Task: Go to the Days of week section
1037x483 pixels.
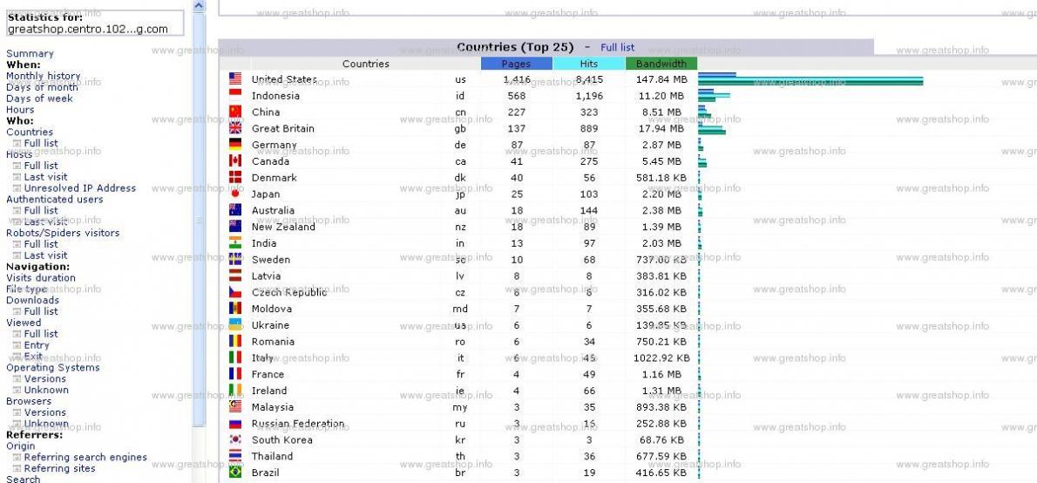Action: [40, 99]
